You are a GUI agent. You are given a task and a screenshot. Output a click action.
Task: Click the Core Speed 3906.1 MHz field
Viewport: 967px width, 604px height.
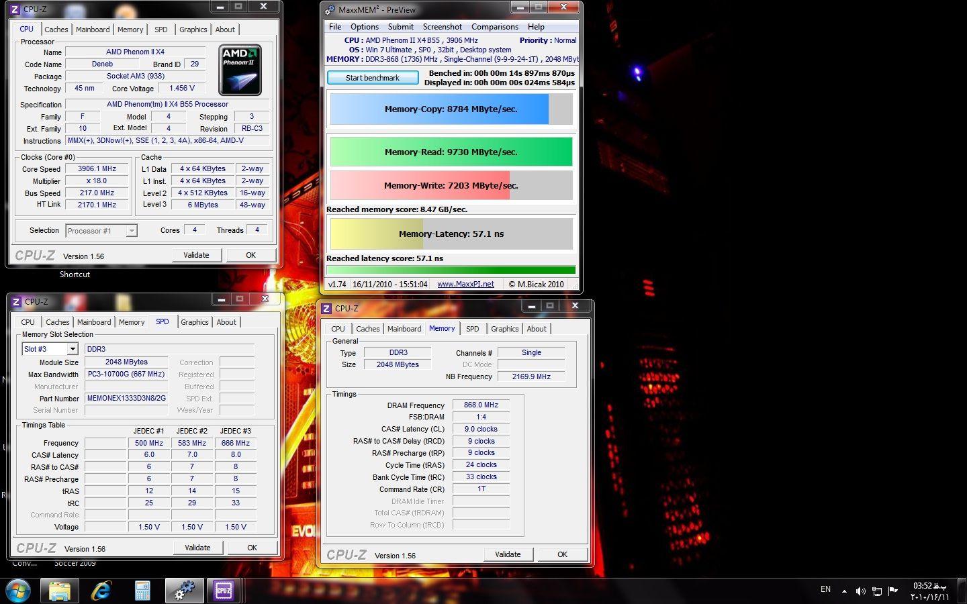tap(97, 169)
